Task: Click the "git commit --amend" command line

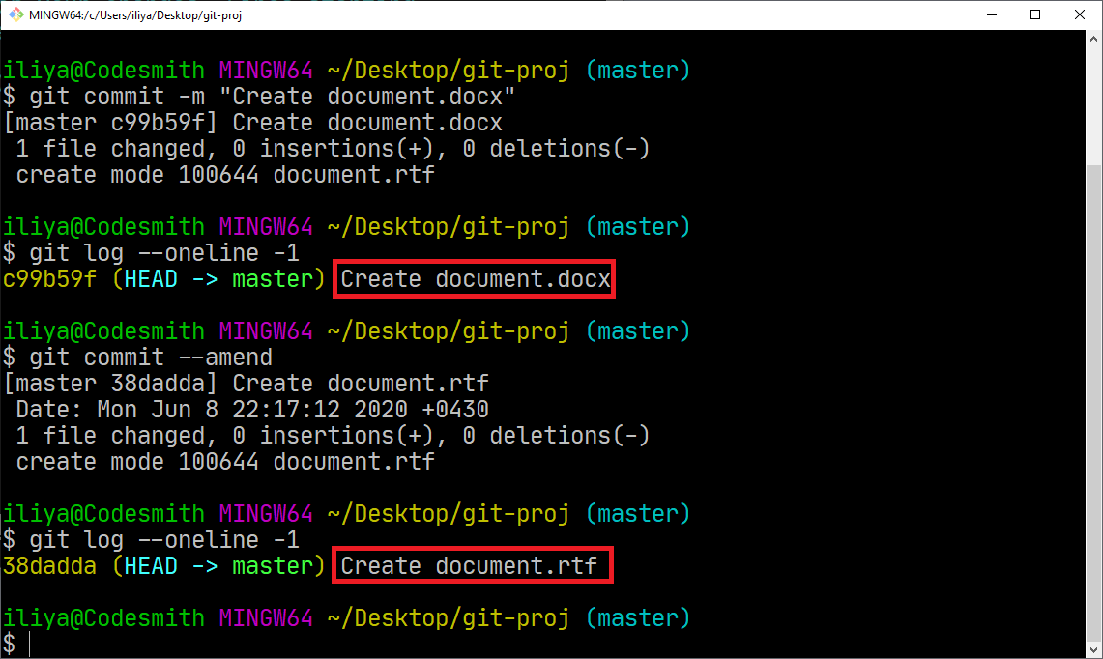Action: coord(151,358)
